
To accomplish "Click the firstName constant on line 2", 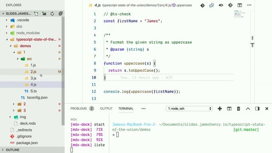I will coord(127,21).
